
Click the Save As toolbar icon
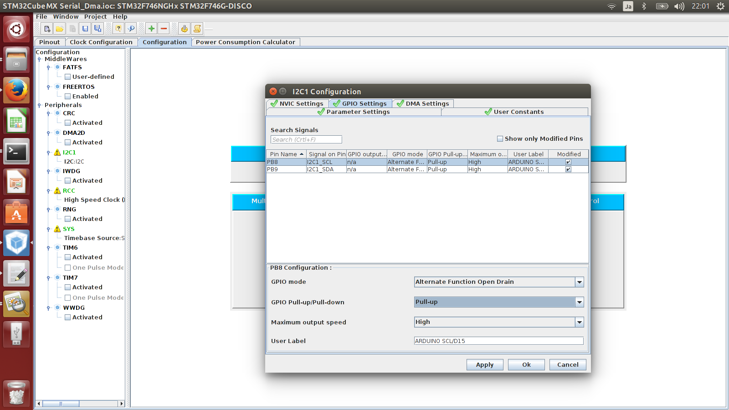[98, 29]
